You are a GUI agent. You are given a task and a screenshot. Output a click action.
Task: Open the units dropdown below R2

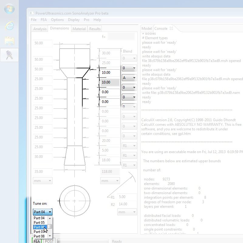click(127, 212)
